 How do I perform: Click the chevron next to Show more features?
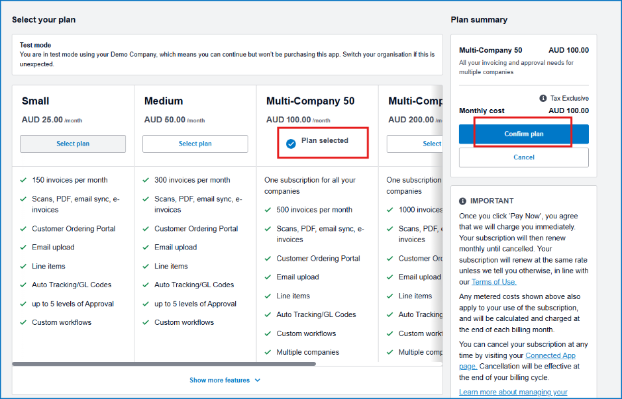(x=258, y=380)
